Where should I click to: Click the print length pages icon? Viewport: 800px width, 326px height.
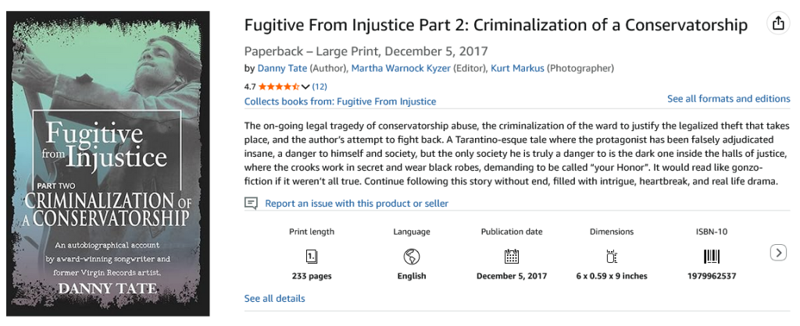pos(311,256)
